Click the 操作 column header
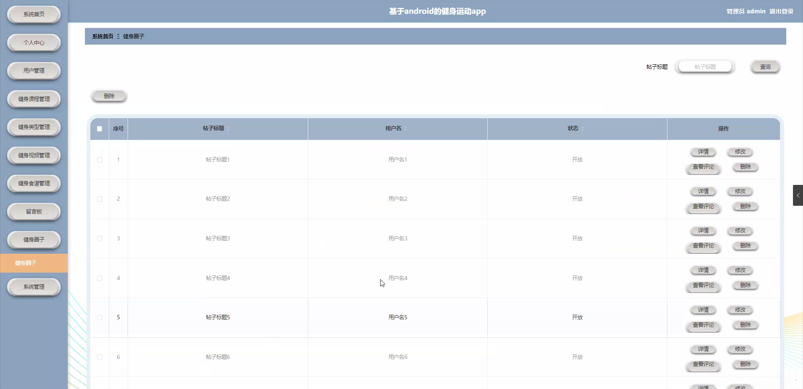 pos(724,129)
